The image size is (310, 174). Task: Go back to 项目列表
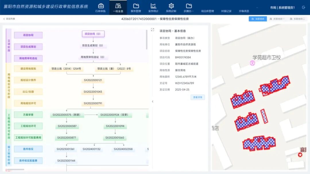coord(9,19)
